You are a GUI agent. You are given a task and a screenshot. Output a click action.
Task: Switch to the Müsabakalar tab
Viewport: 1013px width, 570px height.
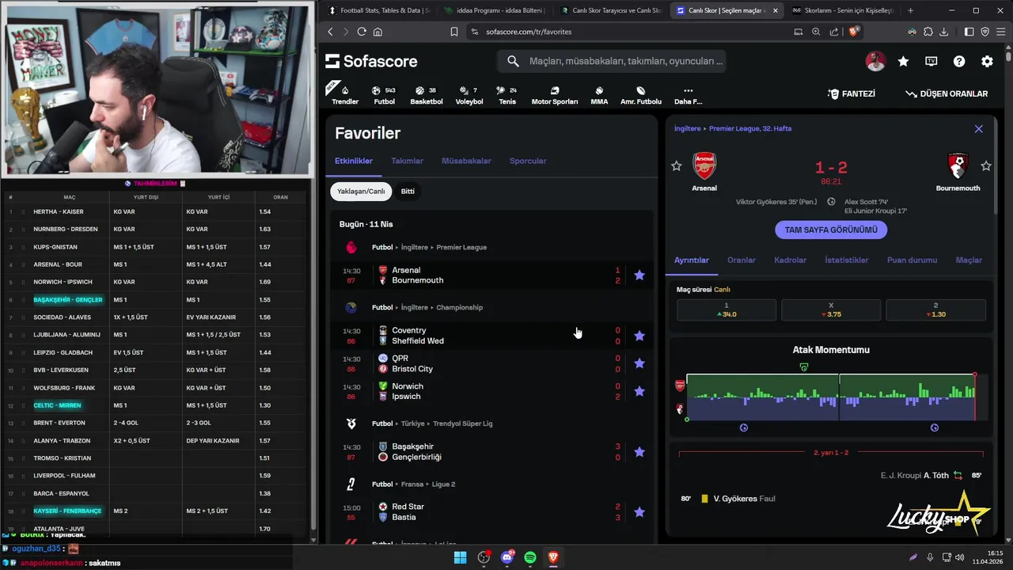pos(466,161)
